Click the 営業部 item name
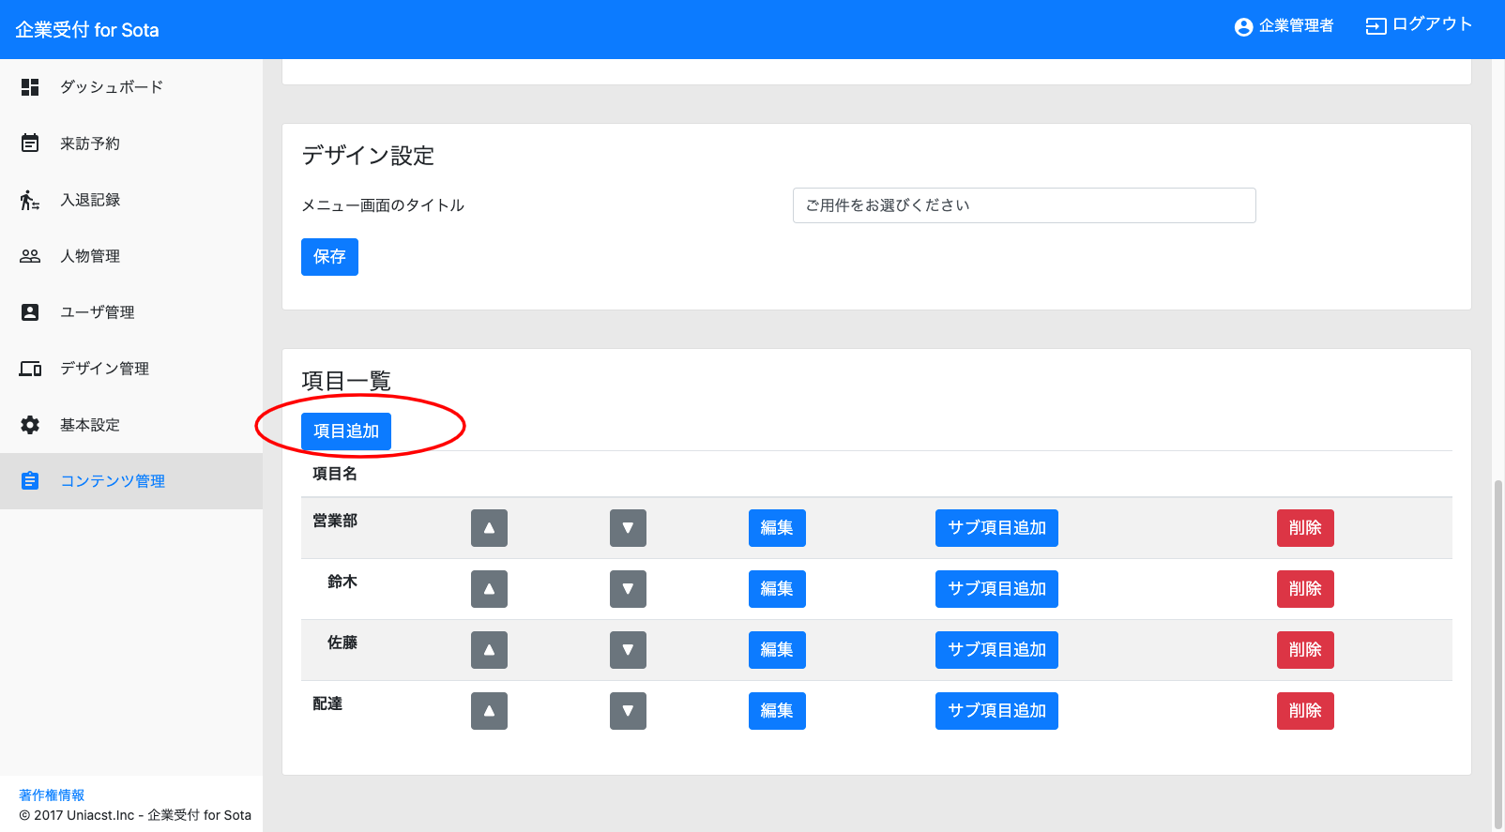 335,521
